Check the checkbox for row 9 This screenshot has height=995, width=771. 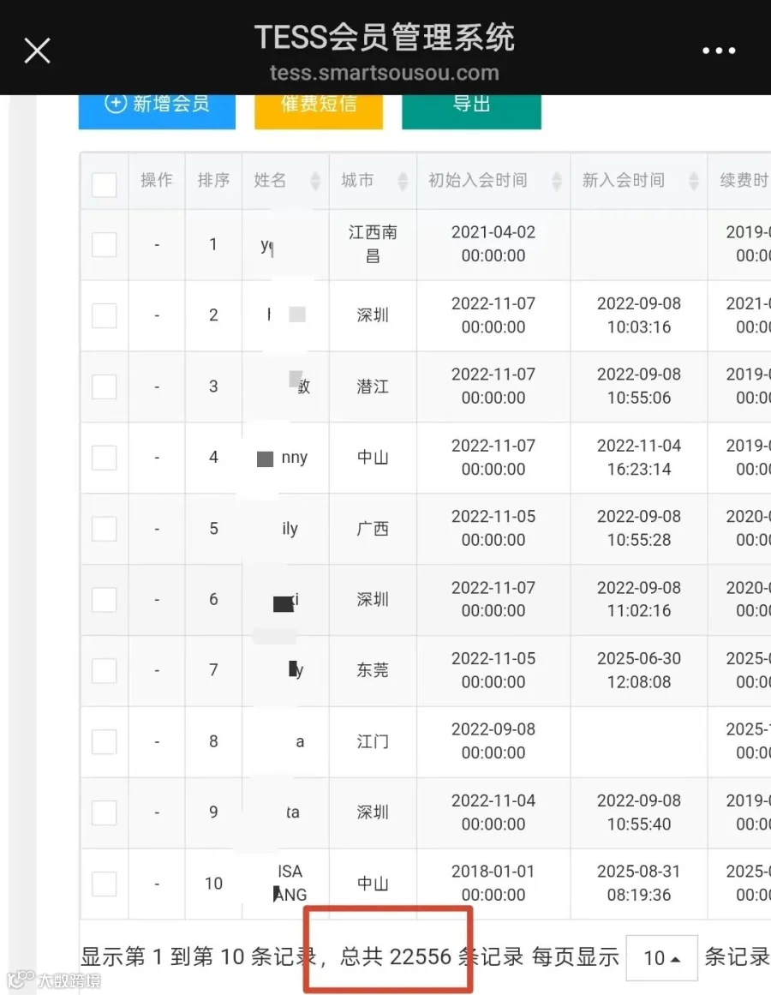coord(104,812)
